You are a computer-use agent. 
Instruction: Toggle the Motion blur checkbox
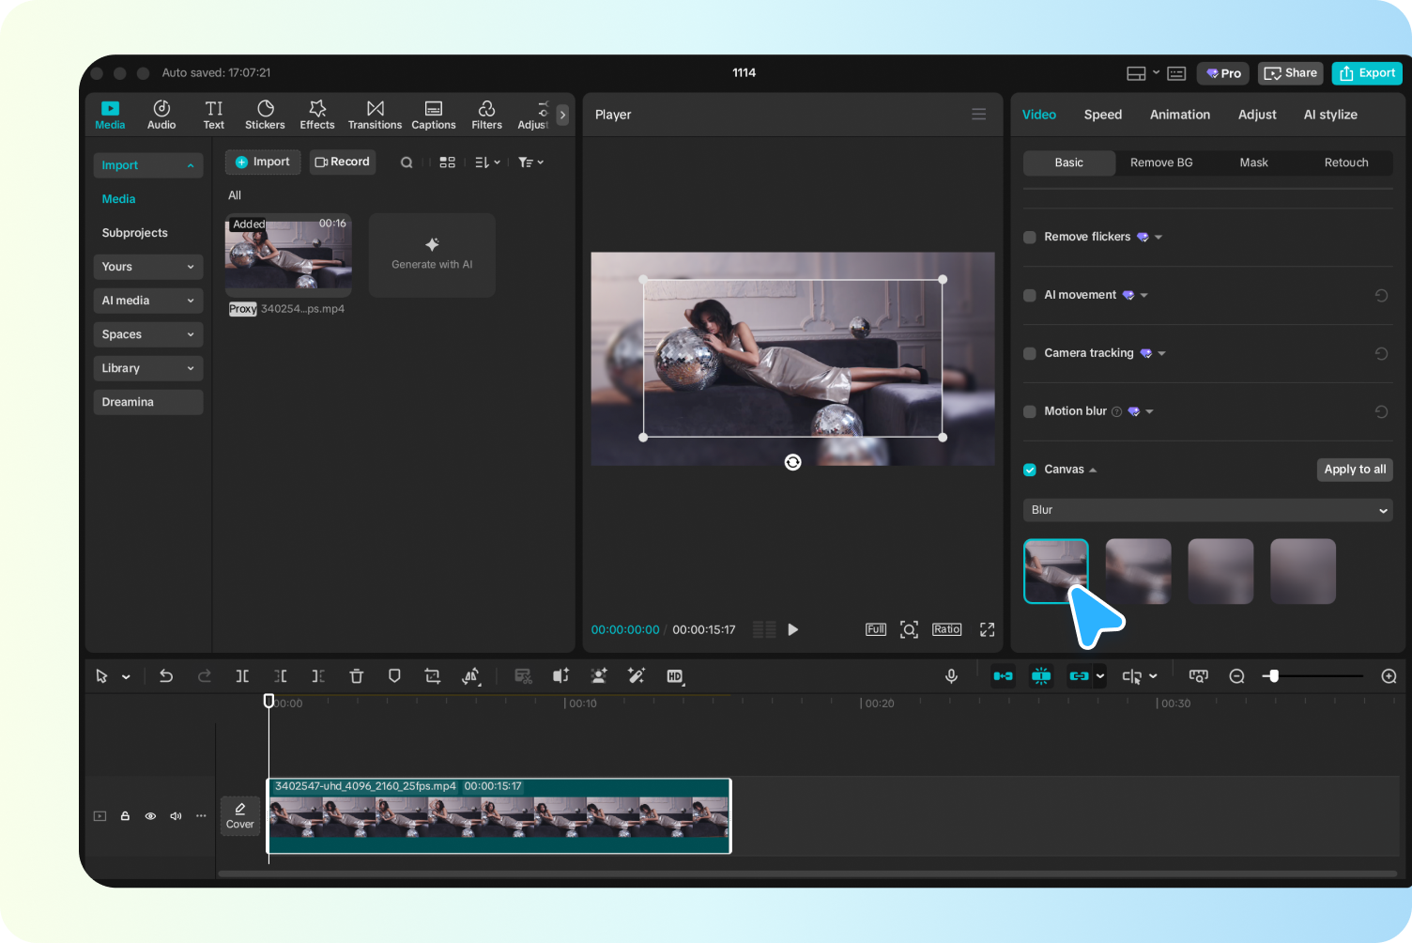coord(1029,411)
